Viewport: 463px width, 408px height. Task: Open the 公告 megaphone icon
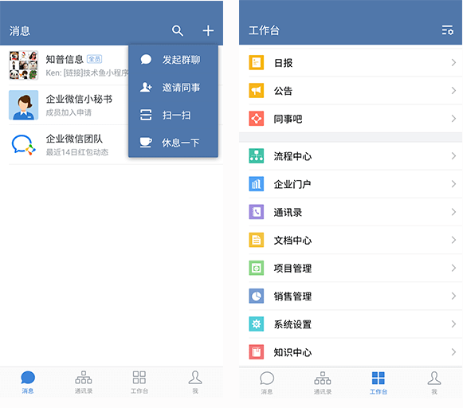click(x=256, y=90)
